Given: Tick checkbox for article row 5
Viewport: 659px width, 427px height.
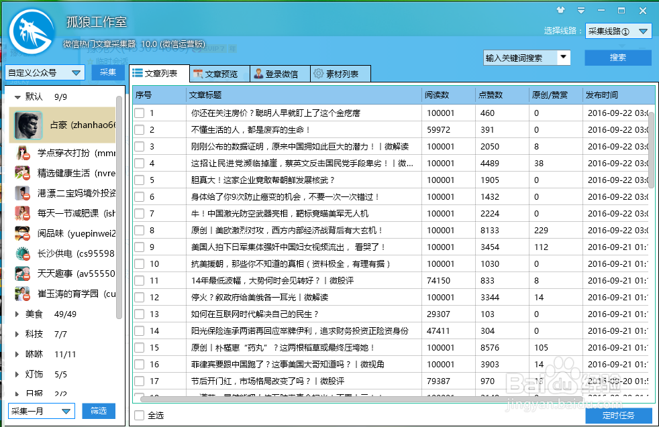Looking at the screenshot, I should point(139,180).
